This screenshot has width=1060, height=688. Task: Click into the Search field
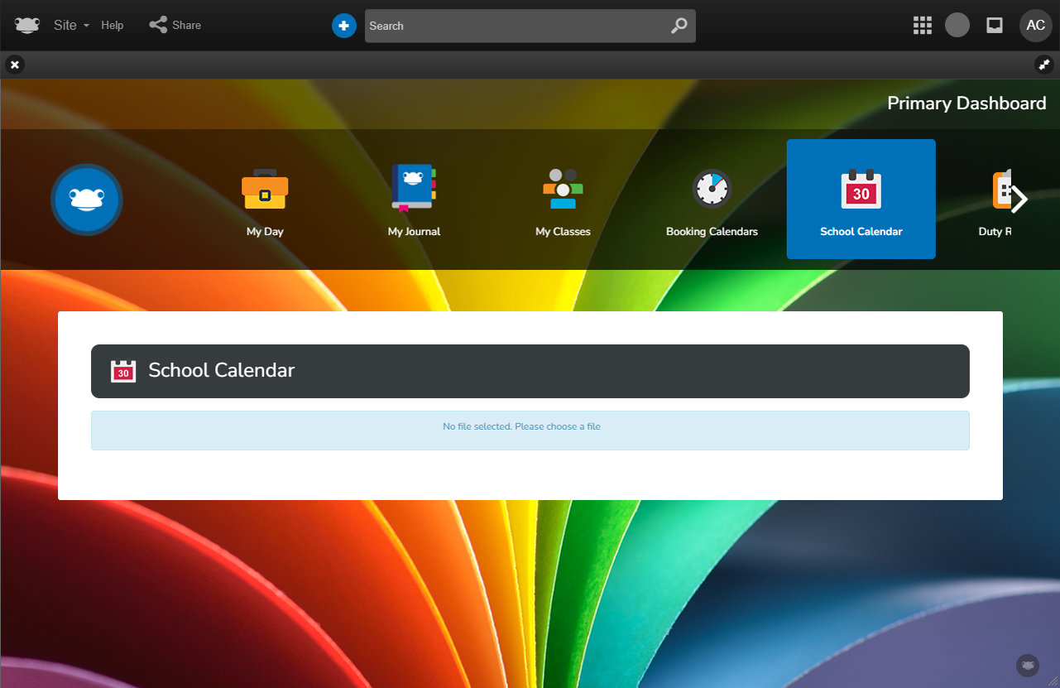coord(513,26)
